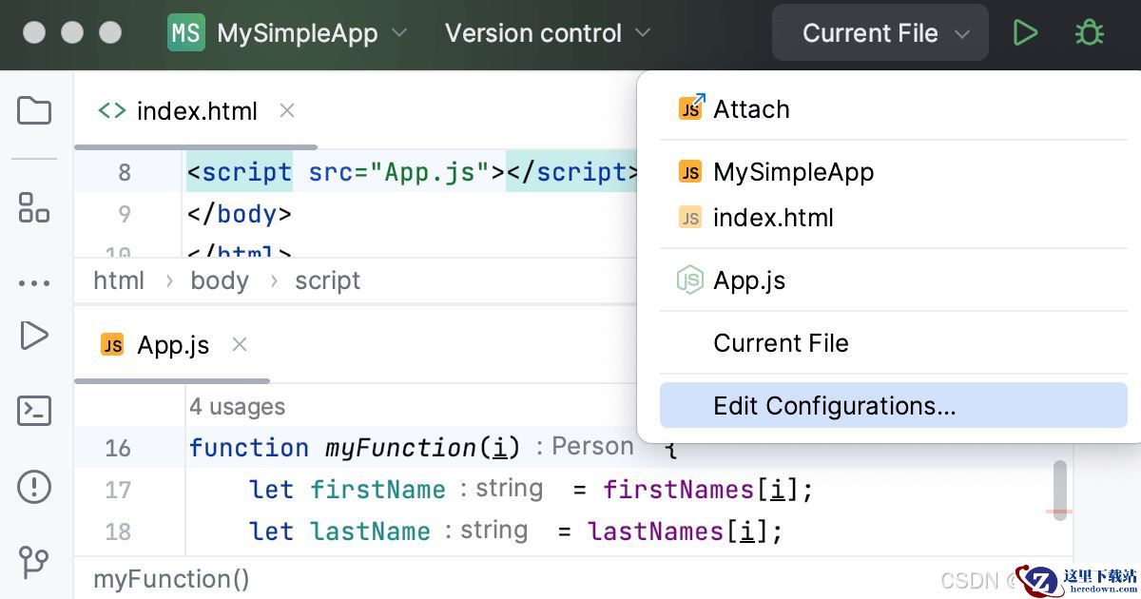Close the App.js tab
This screenshot has width=1141, height=599.
pyautogui.click(x=240, y=344)
